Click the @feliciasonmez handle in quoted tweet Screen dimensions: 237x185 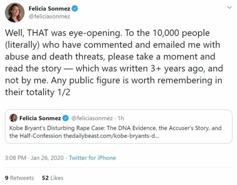point(91,118)
